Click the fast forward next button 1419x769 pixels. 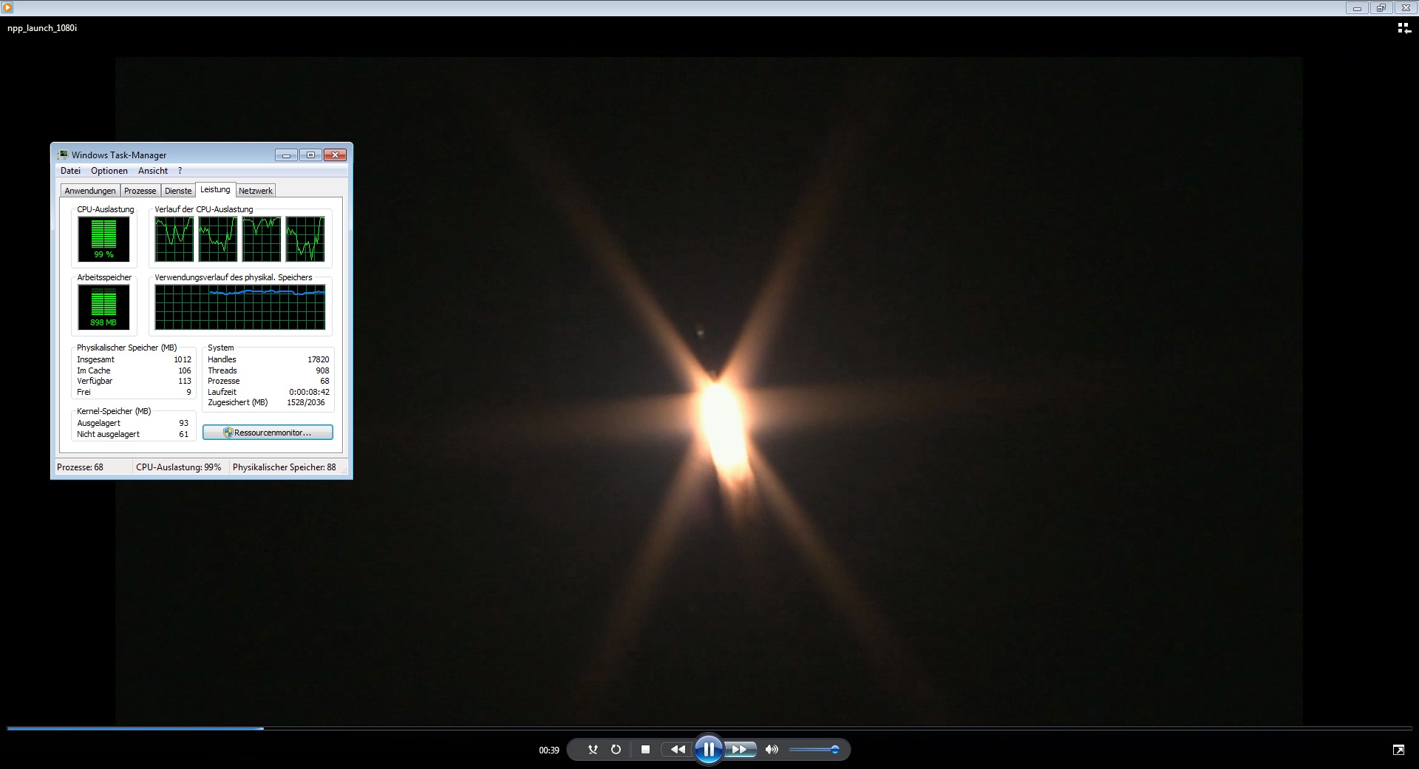739,750
